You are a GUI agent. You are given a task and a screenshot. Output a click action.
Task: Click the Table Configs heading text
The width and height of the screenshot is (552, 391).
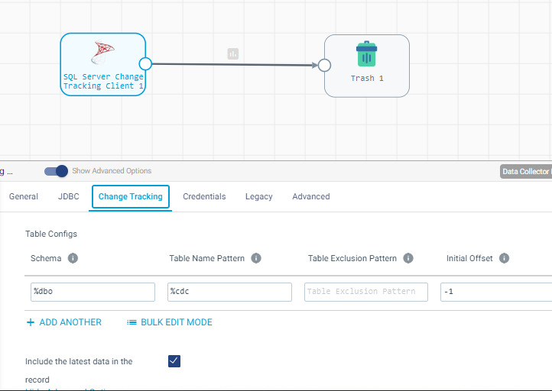click(51, 234)
